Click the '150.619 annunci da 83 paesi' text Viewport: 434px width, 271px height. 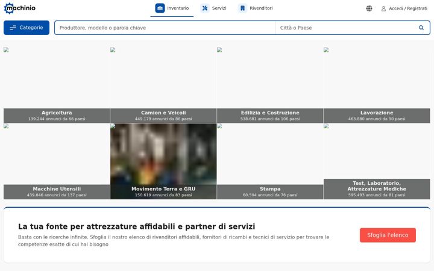(163, 195)
